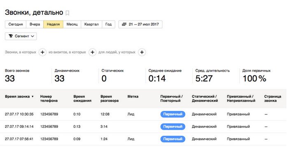Click Привязанный / Непривязанный column header
288x155 pixels.
pyautogui.click(x=241, y=98)
